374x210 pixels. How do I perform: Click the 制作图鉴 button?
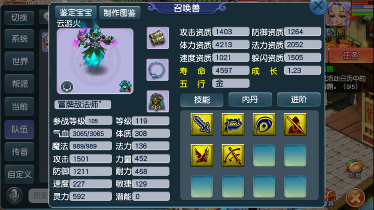point(119,12)
